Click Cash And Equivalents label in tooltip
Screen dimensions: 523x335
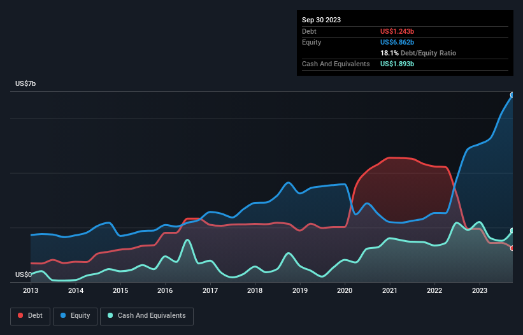(336, 64)
